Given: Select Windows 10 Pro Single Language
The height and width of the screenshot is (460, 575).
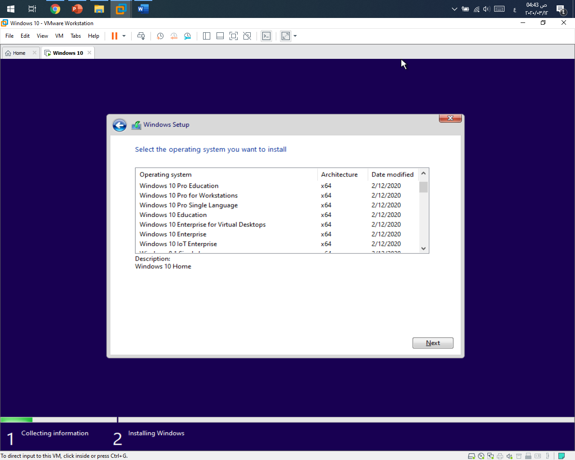Looking at the screenshot, I should pos(277,205).
